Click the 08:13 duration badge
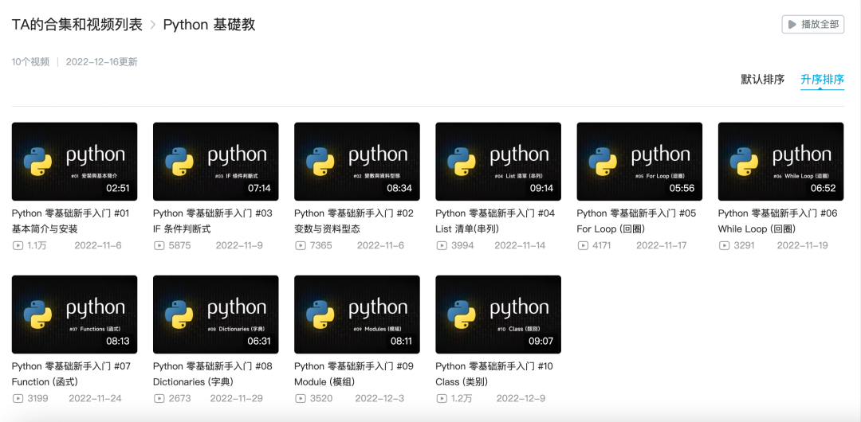Image resolution: width=861 pixels, height=422 pixels. click(x=117, y=342)
